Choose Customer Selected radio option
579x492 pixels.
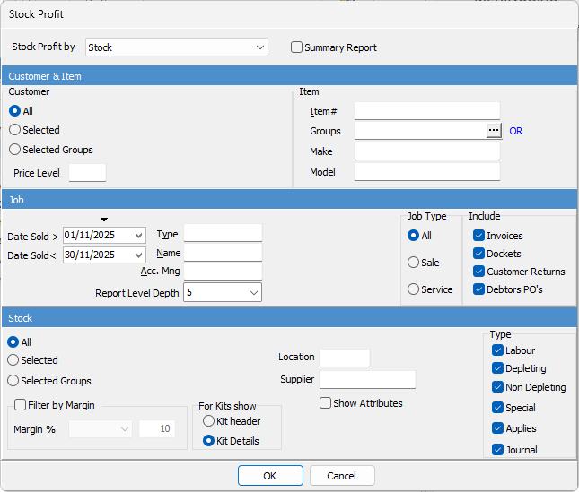coord(14,130)
